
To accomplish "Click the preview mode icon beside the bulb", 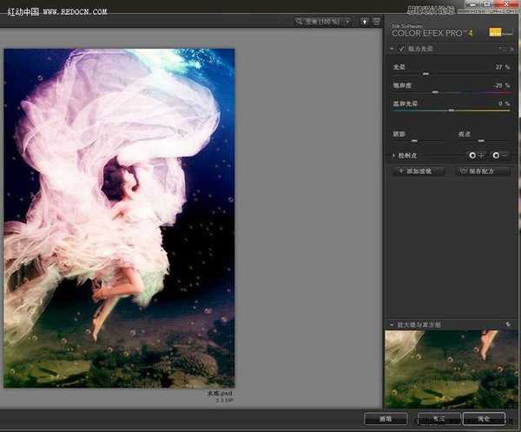I will click(x=375, y=20).
